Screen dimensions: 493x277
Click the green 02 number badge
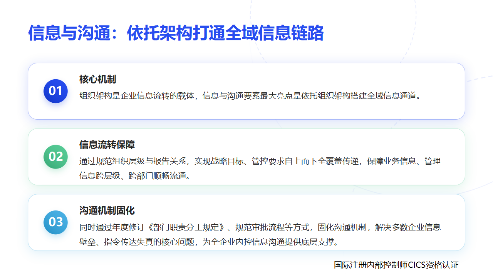pos(55,157)
